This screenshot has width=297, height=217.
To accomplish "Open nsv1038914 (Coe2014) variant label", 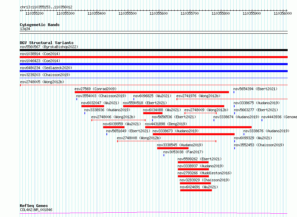I will pos(40,54).
